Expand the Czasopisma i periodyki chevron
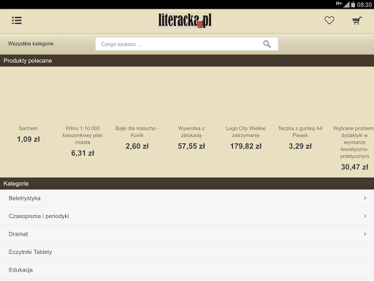This screenshot has width=374, height=281. (x=365, y=216)
